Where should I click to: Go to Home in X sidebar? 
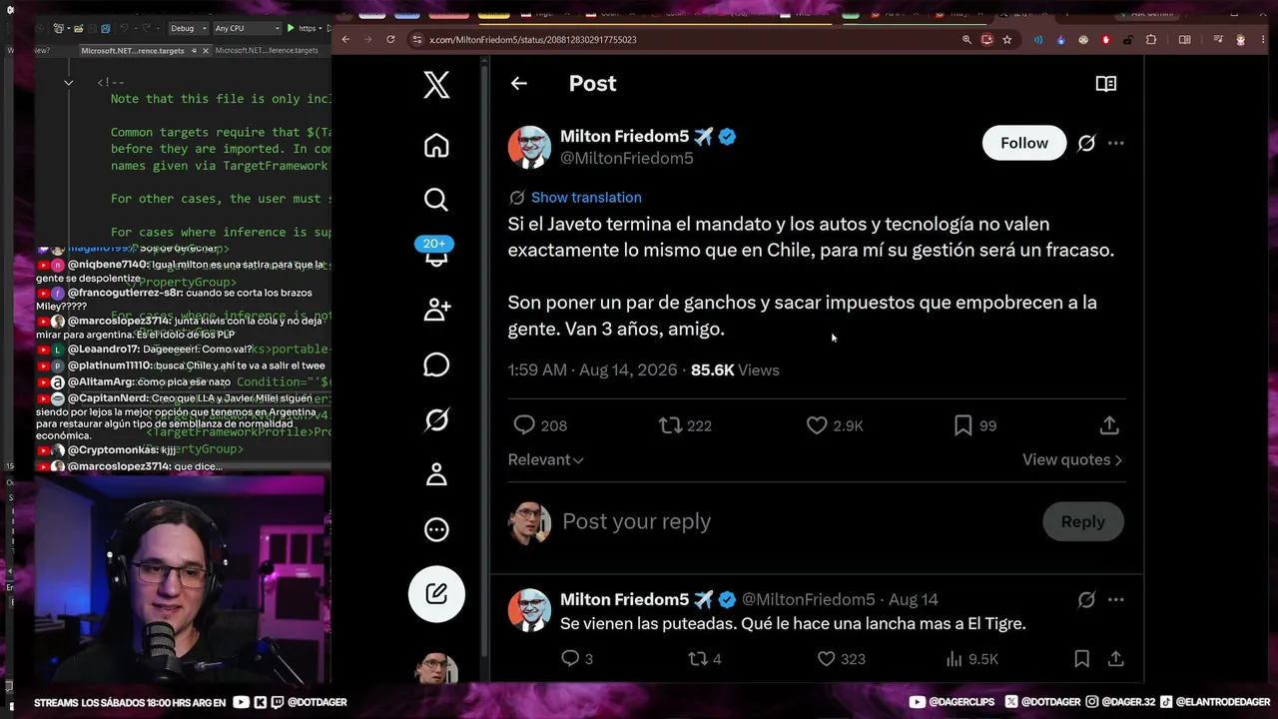(x=436, y=146)
